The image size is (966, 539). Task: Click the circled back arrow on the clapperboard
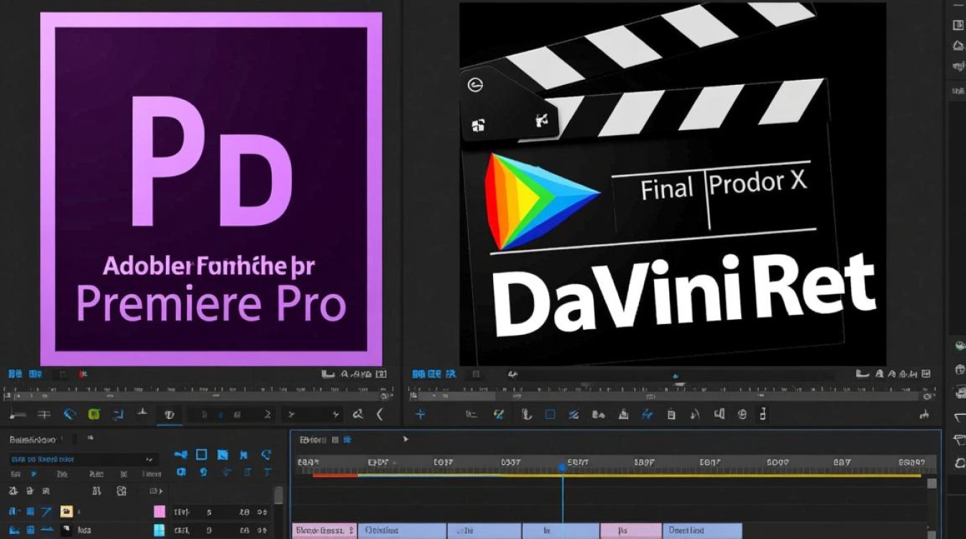click(x=475, y=85)
